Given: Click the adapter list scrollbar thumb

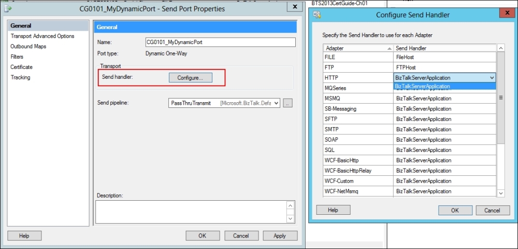Looking at the screenshot, I should [x=501, y=98].
